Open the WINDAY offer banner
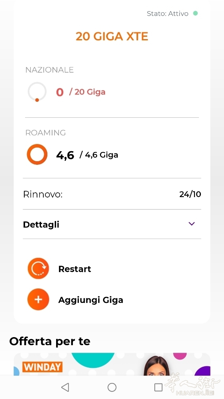This screenshot has width=224, height=399. [112, 364]
